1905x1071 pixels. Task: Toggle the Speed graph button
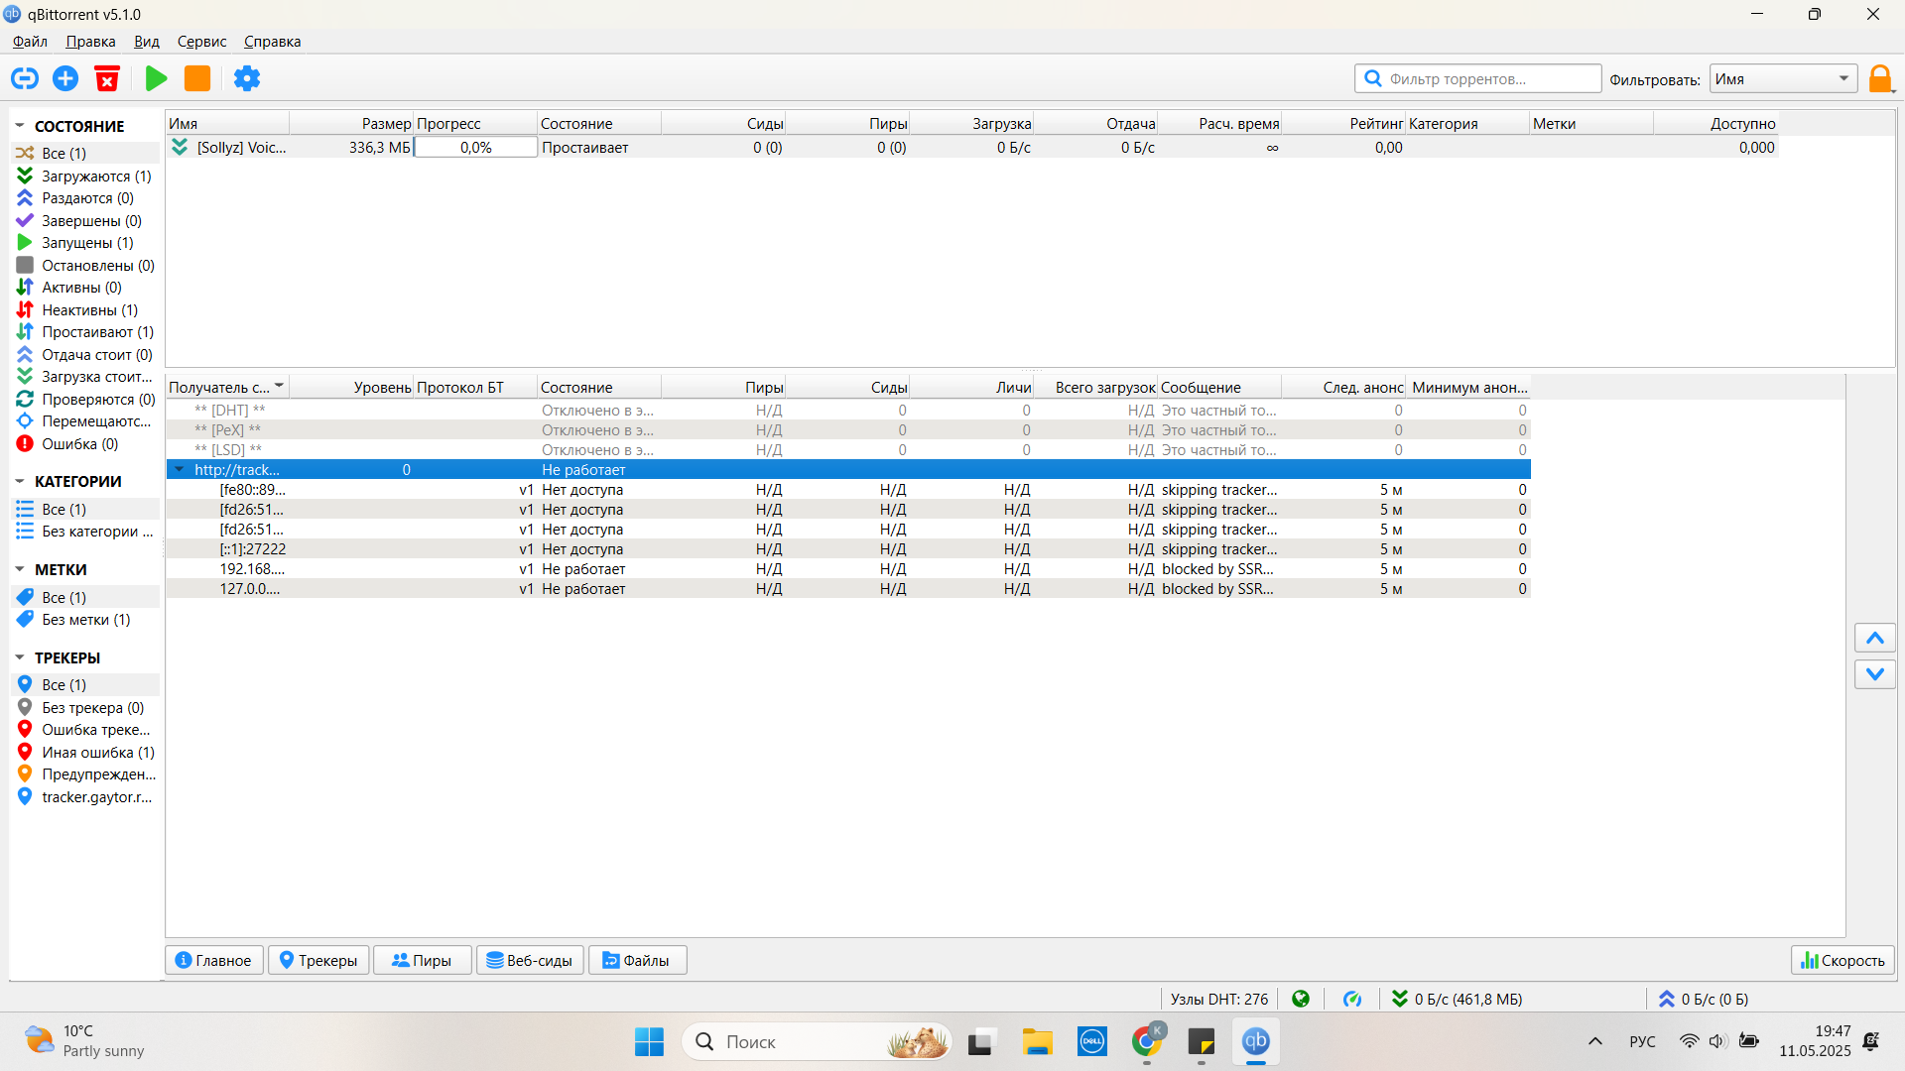click(x=1842, y=960)
